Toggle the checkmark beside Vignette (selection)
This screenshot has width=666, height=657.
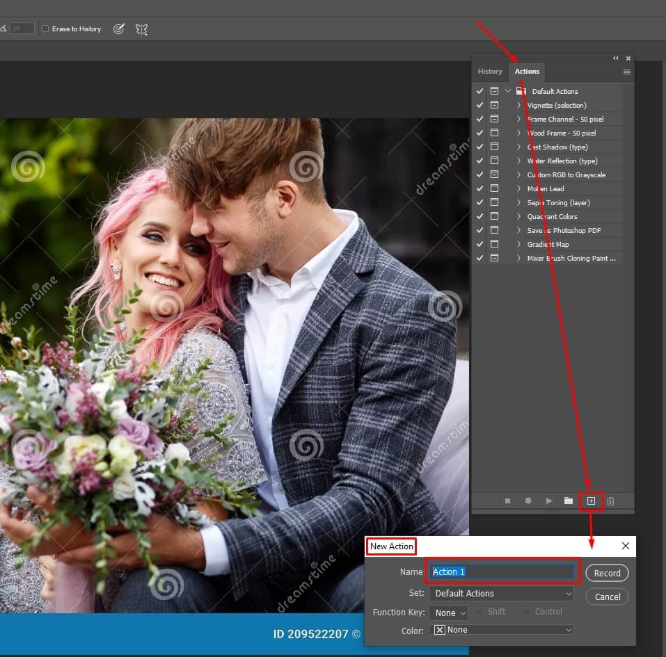[479, 104]
